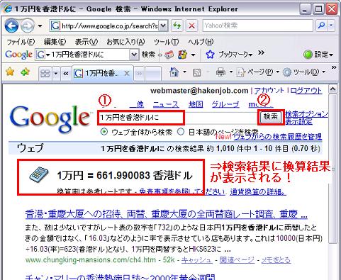
Task: Open the search provider dropdown arrow
Action: pos(331,26)
